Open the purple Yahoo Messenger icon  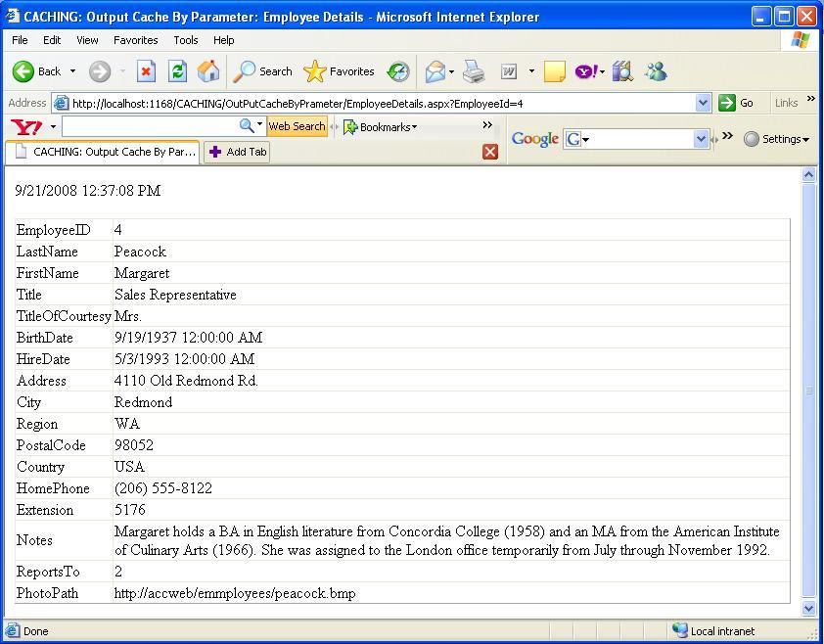pyautogui.click(x=586, y=71)
